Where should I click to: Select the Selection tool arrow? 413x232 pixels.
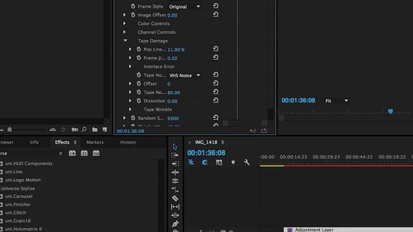[175, 147]
